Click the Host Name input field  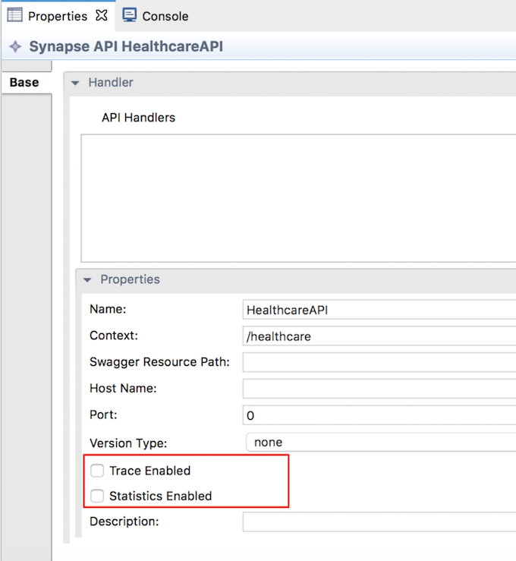[x=379, y=389]
